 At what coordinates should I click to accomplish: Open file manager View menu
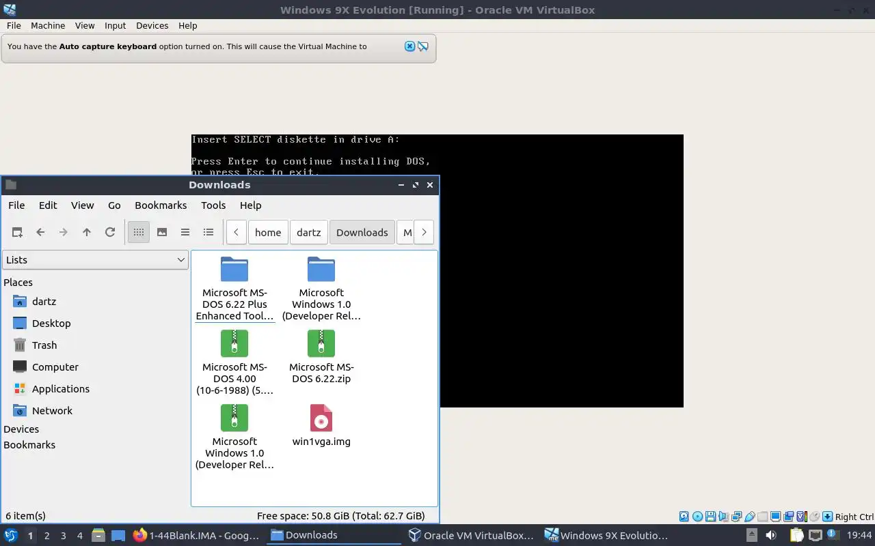tap(83, 205)
